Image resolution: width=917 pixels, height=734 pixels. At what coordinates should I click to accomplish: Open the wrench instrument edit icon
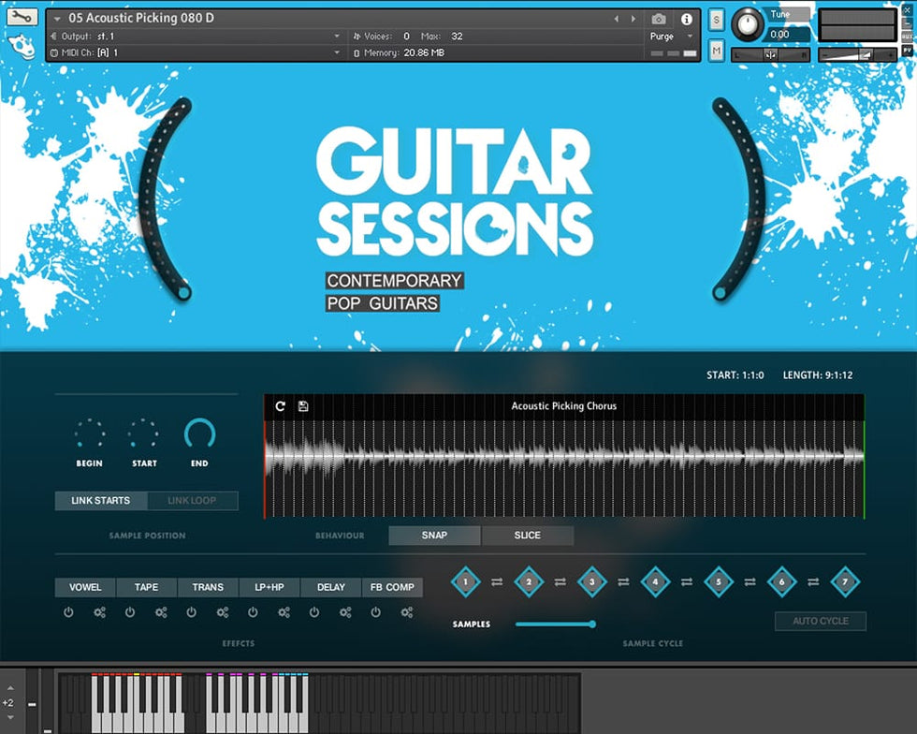[x=22, y=17]
